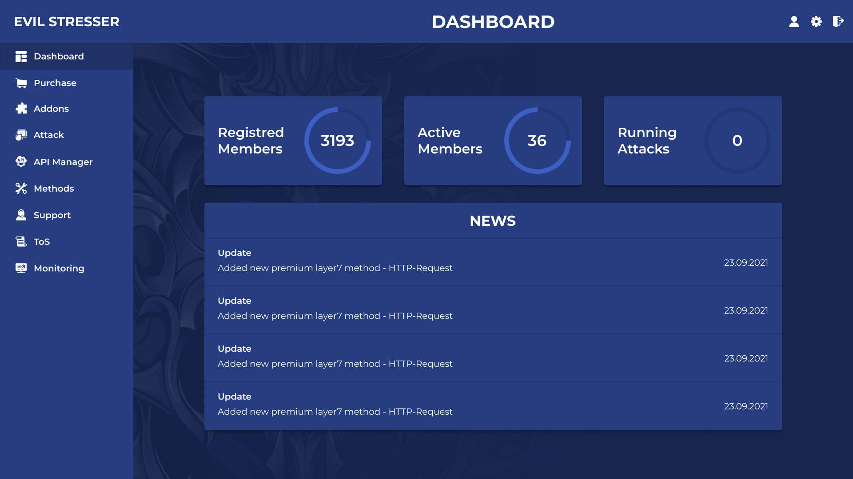The image size is (853, 479).
Task: Select the last news item's date
Action: pos(746,406)
